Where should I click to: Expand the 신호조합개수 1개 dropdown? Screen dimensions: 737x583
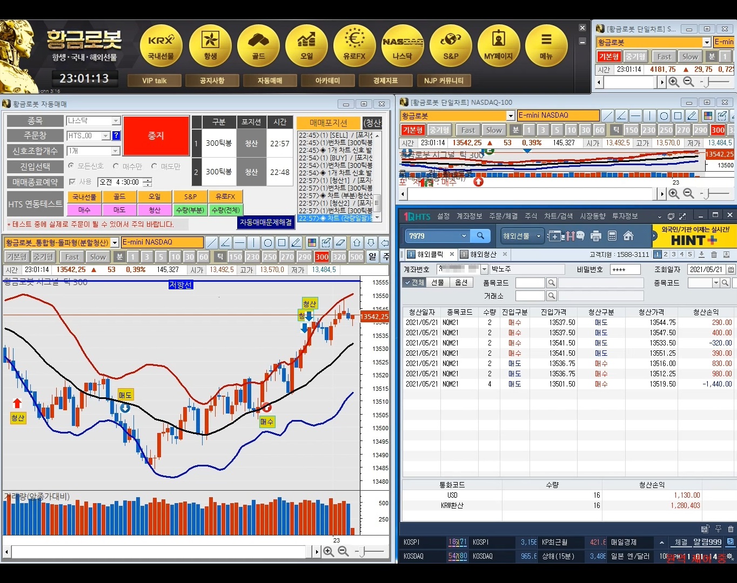116,151
